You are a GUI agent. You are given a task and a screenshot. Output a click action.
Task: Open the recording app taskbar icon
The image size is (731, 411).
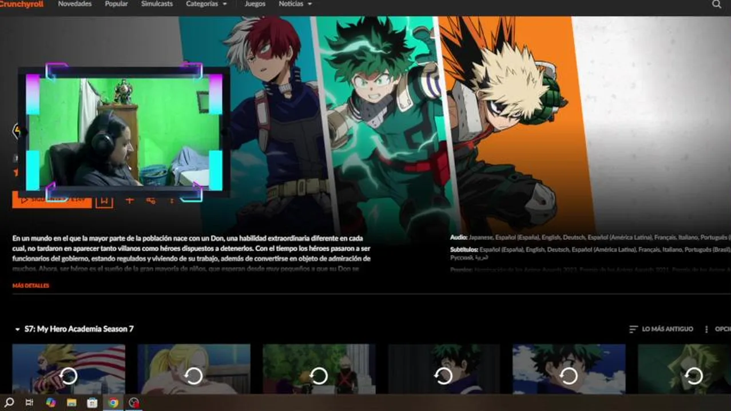pos(134,402)
